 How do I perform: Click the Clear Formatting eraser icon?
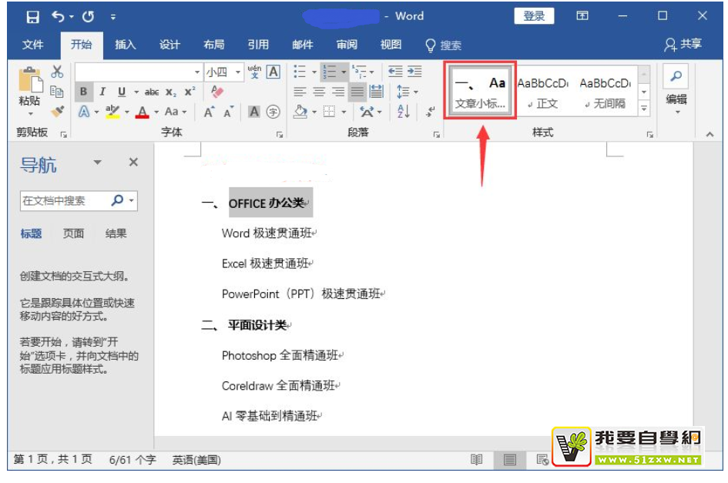point(217,92)
